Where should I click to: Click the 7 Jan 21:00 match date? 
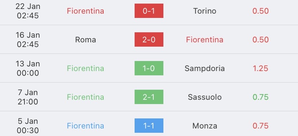pos(28,97)
